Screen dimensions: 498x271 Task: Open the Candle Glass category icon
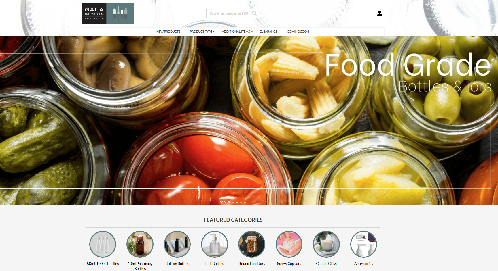point(326,244)
